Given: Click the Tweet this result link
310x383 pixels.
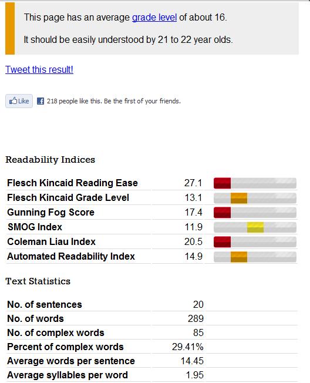Looking at the screenshot, I should pos(39,70).
